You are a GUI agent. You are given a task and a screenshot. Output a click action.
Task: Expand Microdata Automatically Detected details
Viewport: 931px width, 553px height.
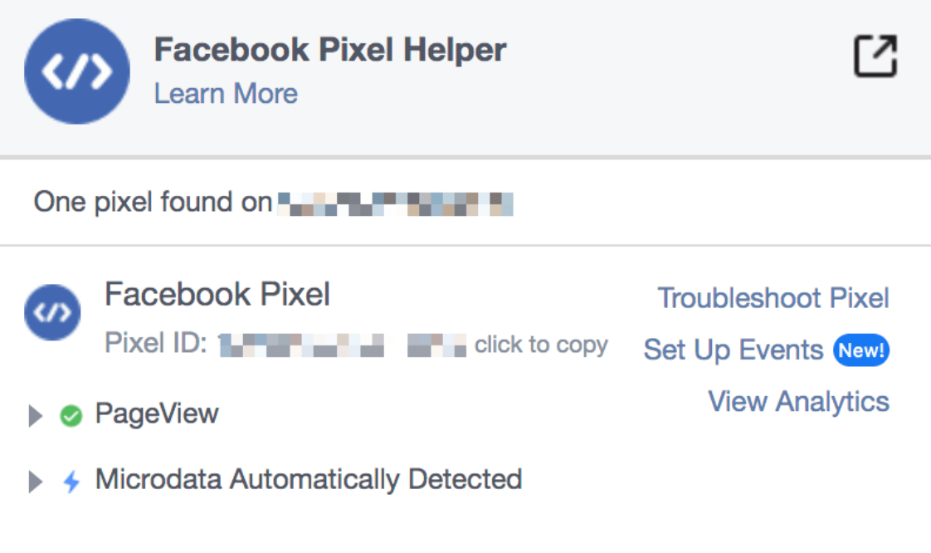point(34,479)
